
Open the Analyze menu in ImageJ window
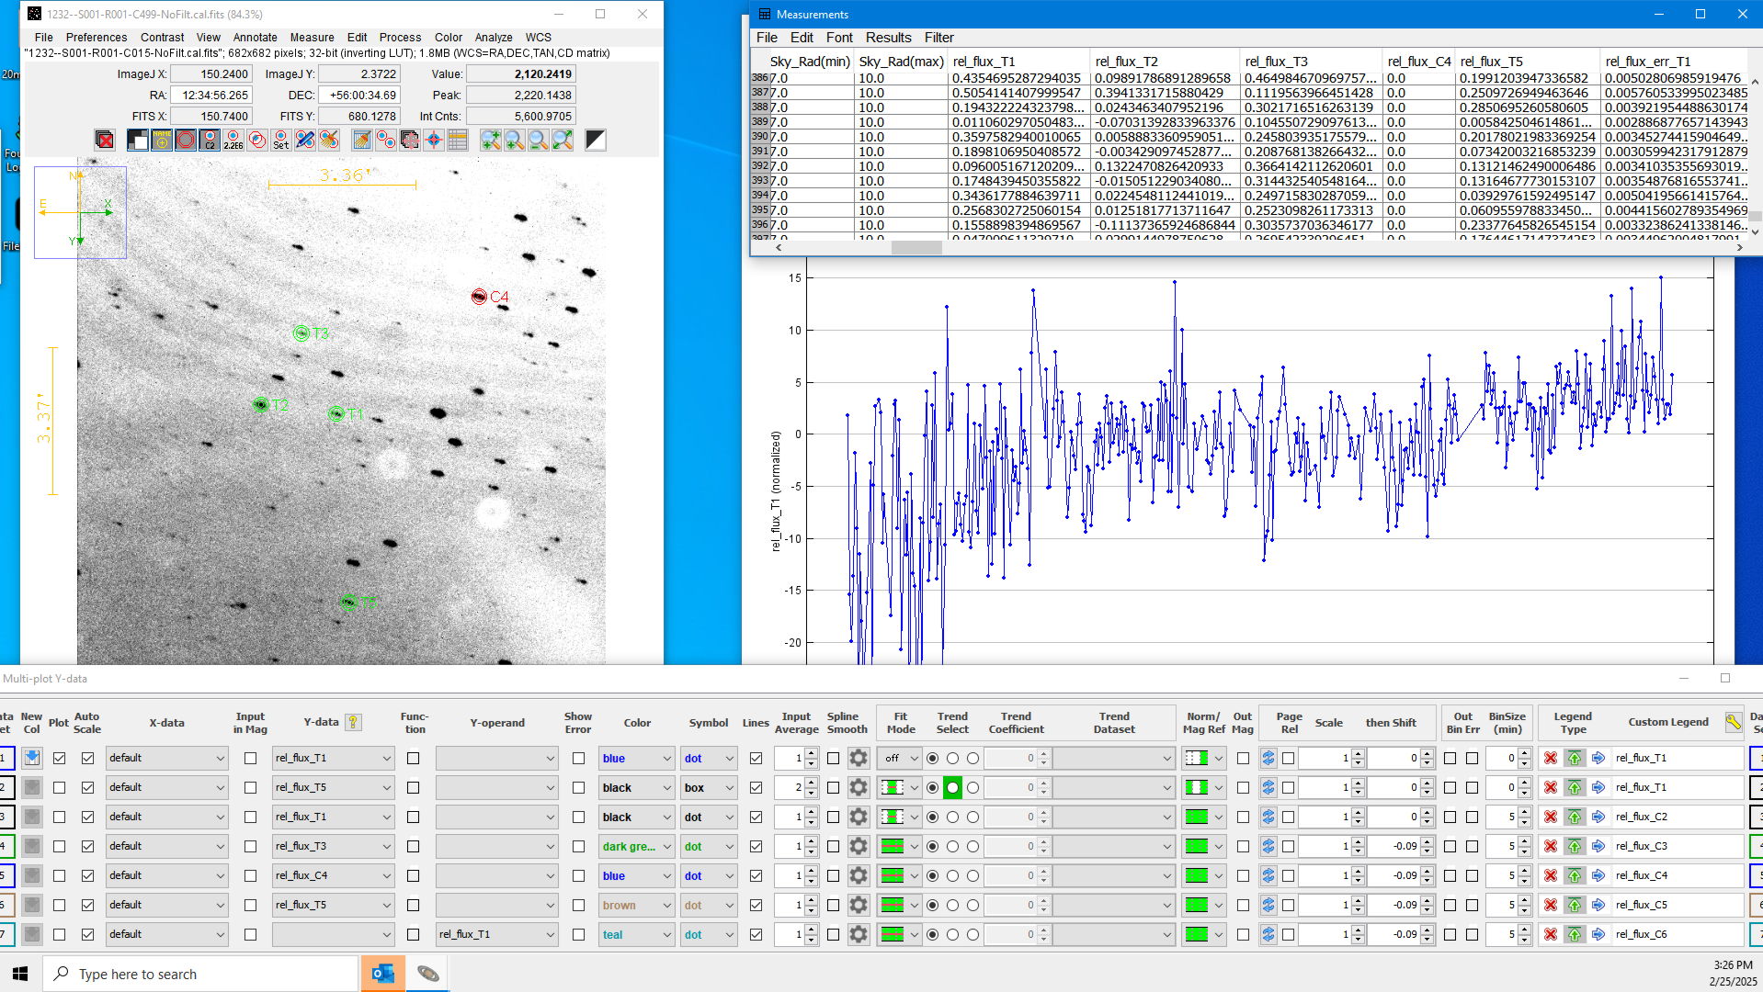493,38
